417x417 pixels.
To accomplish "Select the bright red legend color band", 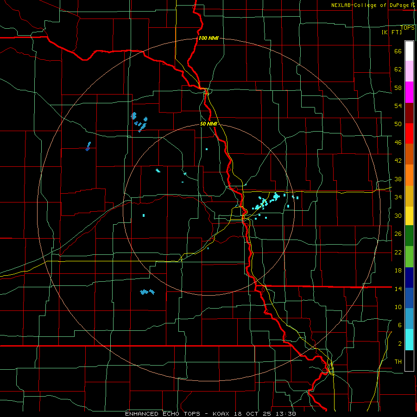I will [409, 133].
